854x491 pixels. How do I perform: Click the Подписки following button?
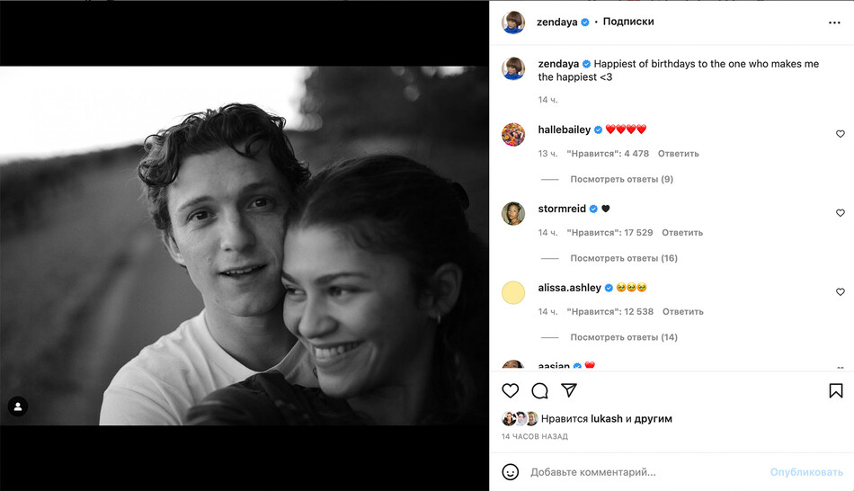coord(628,22)
